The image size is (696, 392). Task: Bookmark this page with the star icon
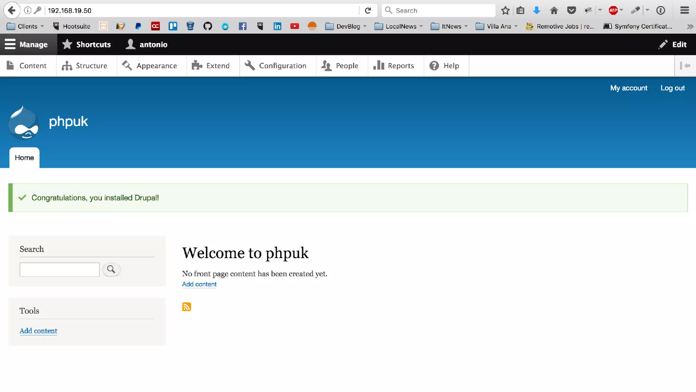(x=505, y=11)
